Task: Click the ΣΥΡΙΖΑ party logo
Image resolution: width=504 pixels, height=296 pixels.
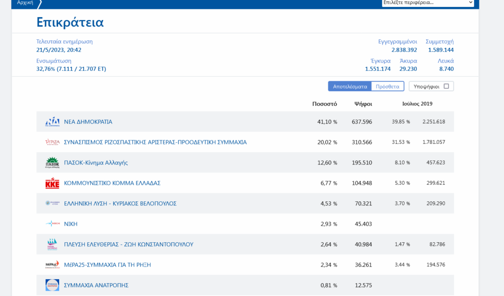Action: (x=52, y=142)
